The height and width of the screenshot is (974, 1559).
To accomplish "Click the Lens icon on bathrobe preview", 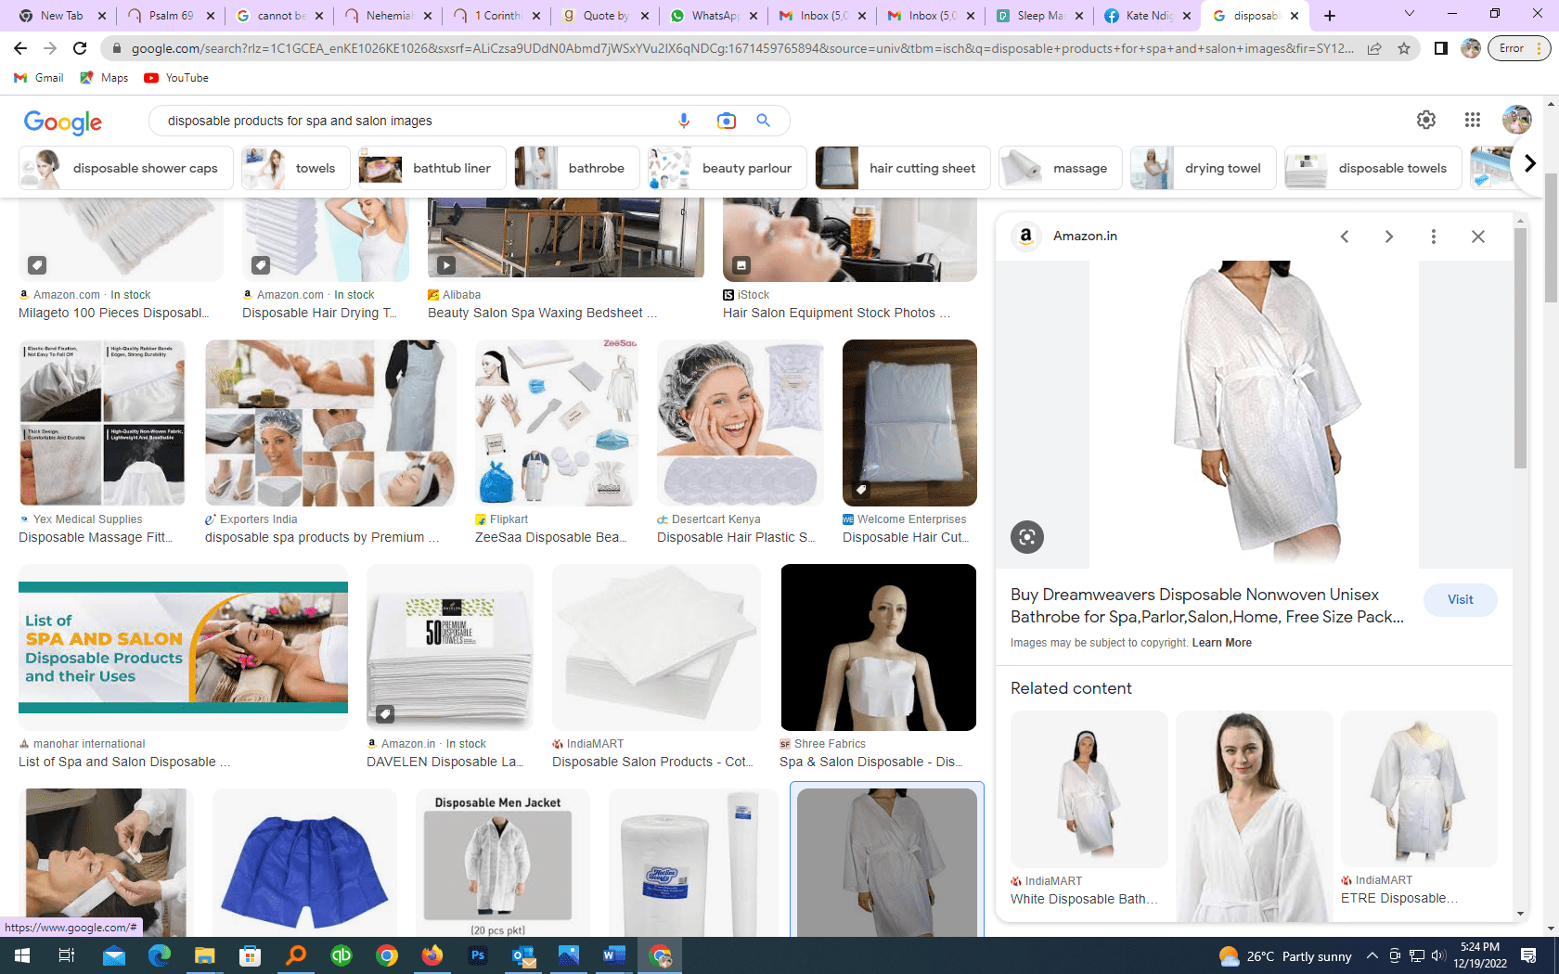I will [x=1026, y=537].
